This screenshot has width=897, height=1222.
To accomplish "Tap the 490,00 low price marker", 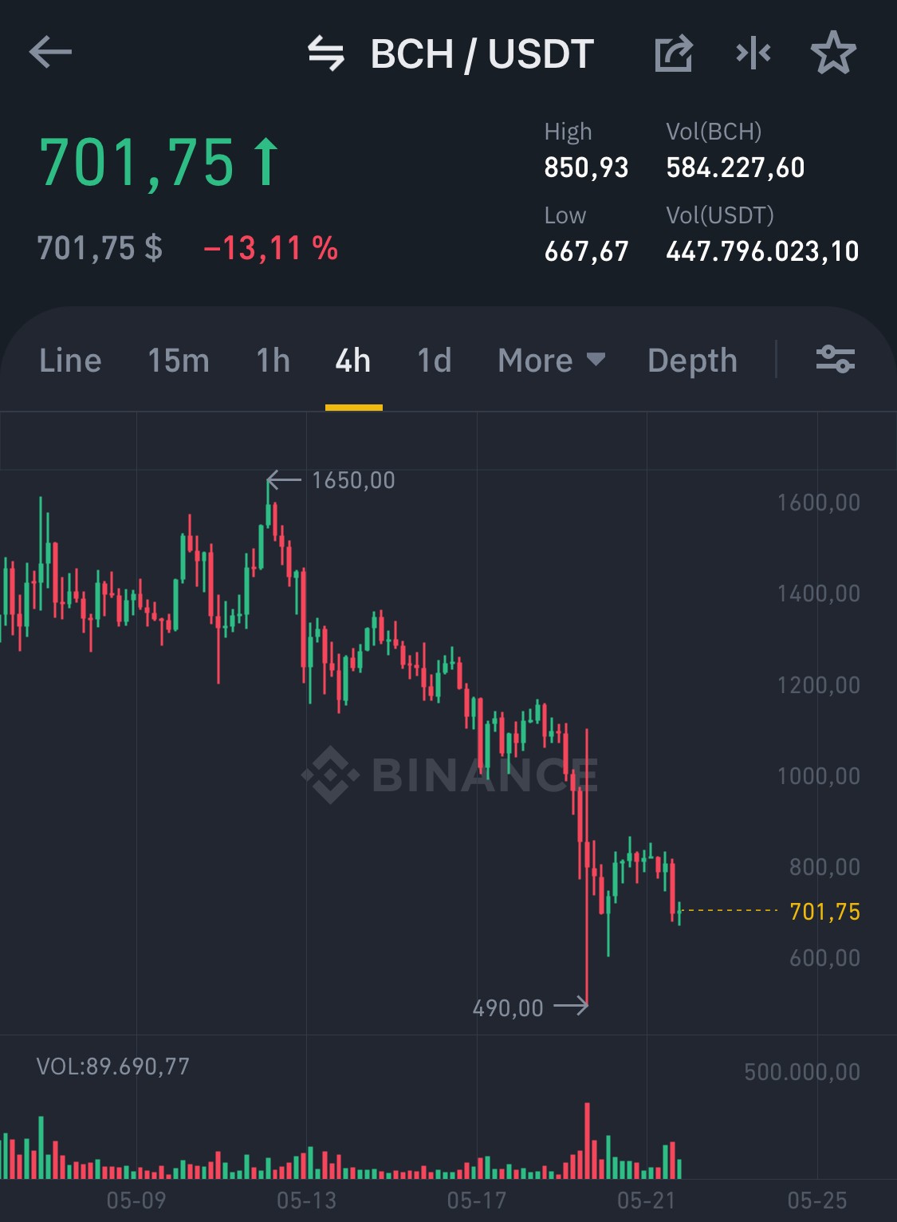I will coord(508,1008).
